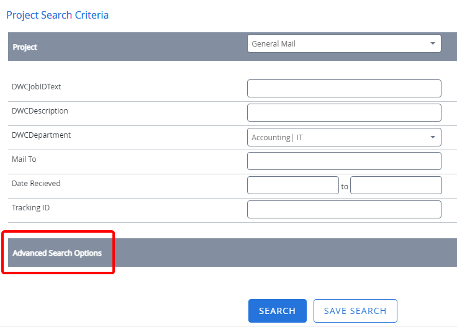Click the DWCJobIDText field label
Image resolution: width=457 pixels, height=327 pixels.
(x=36, y=87)
